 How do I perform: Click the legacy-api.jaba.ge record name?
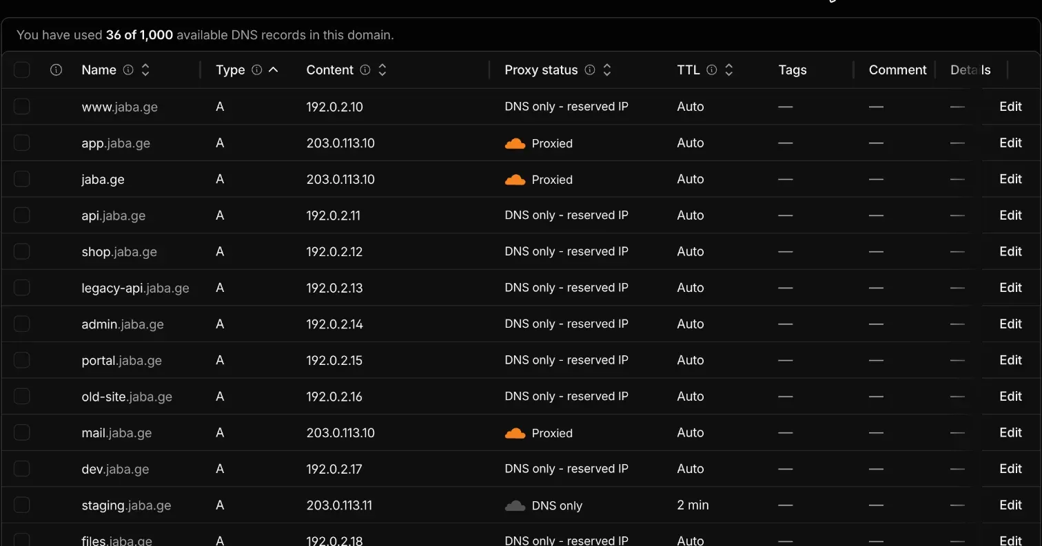tap(136, 288)
